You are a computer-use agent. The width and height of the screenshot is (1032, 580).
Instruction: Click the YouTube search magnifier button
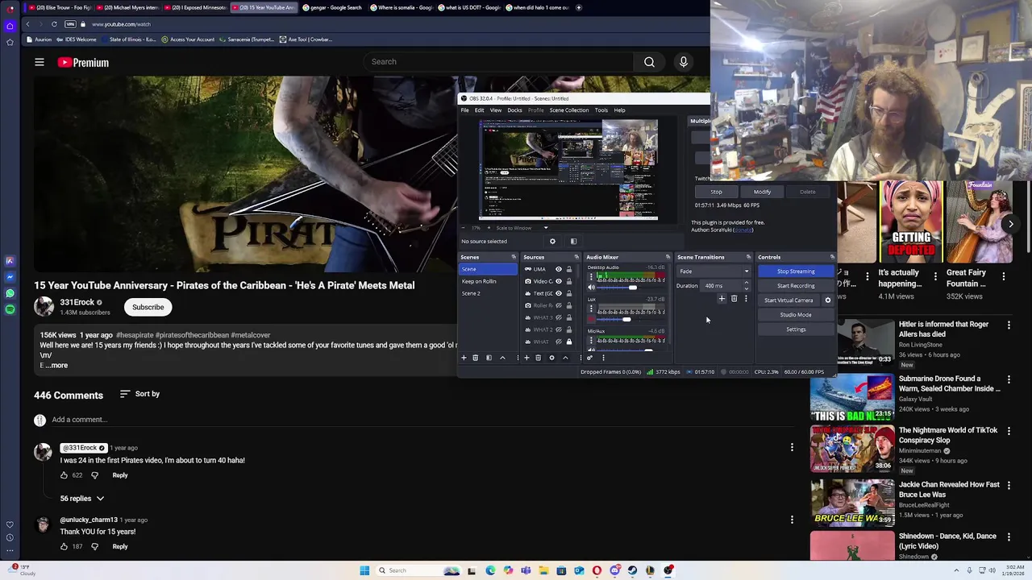(649, 62)
